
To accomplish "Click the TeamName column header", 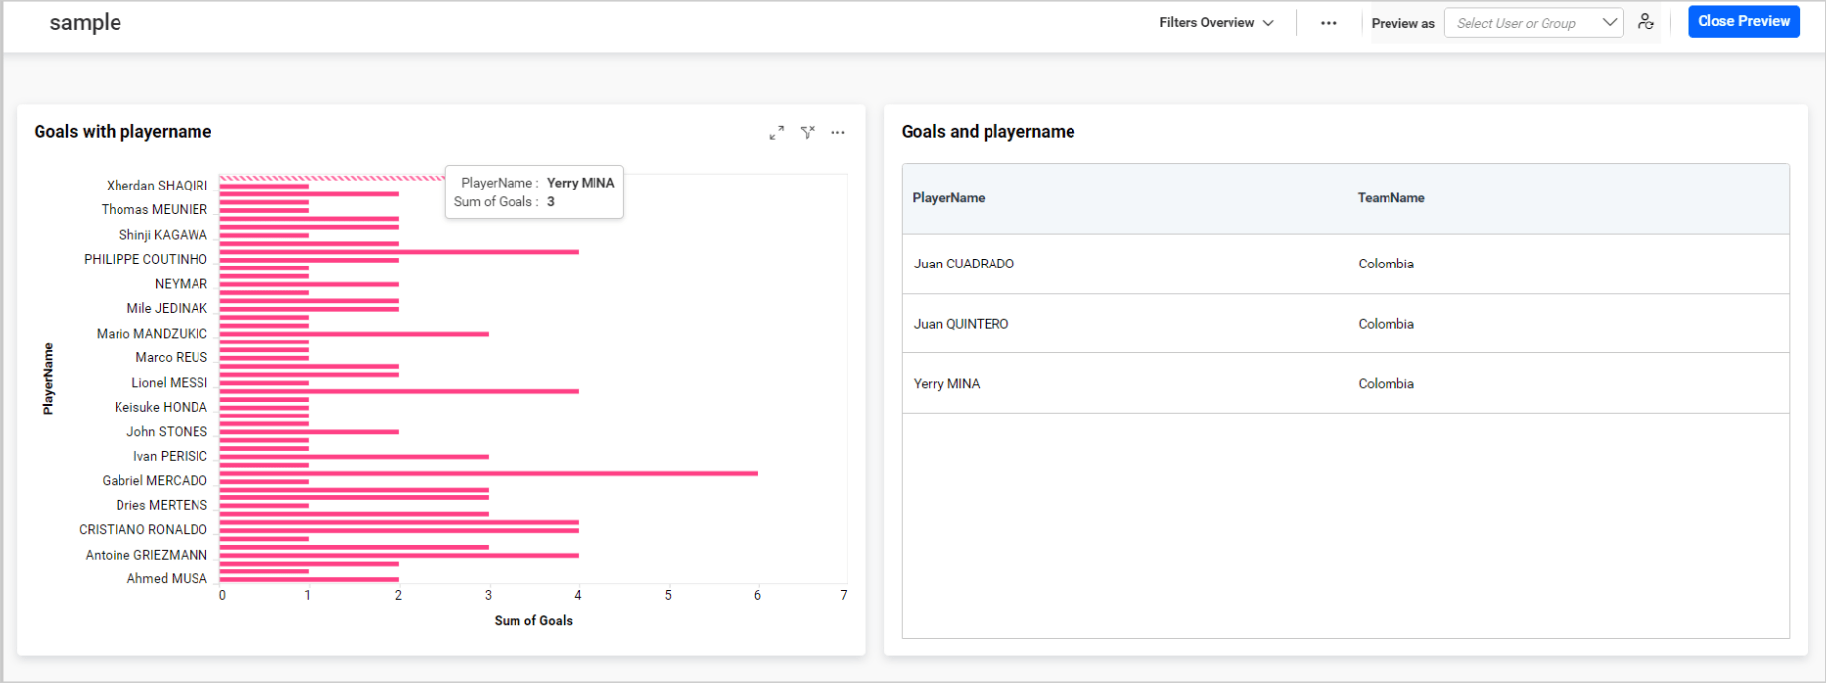I will [x=1390, y=198].
